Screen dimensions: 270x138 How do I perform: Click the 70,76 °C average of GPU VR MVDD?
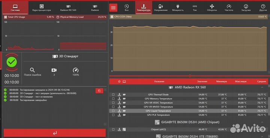coord(262,107)
